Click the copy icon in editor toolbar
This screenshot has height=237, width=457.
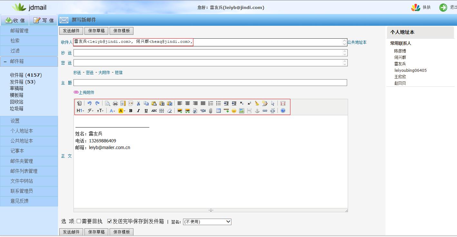click(146, 103)
